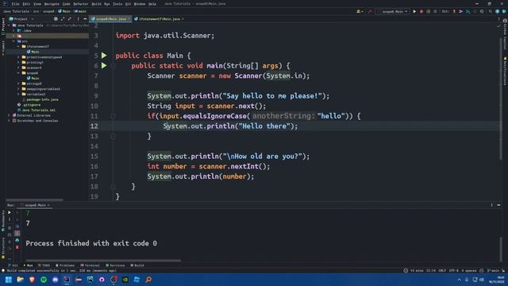Toggle the code fold marker on line 11
This screenshot has width=508, height=286.
pyautogui.click(x=113, y=116)
